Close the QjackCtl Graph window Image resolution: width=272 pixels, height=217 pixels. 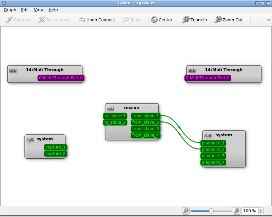pyautogui.click(x=268, y=3)
